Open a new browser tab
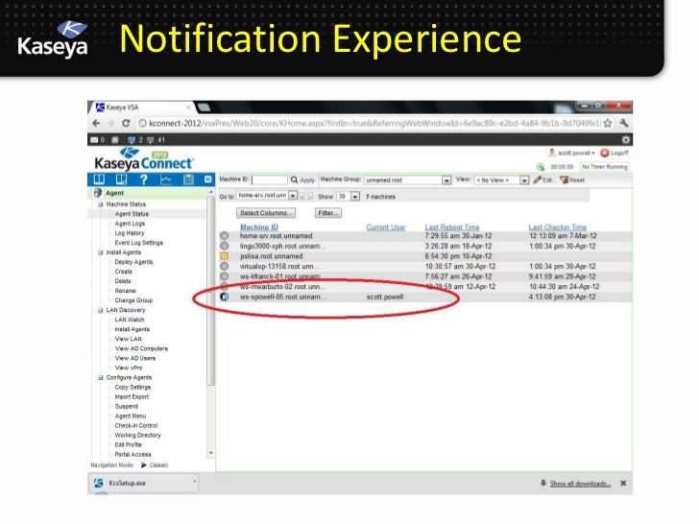This screenshot has width=699, height=524. pos(204,107)
